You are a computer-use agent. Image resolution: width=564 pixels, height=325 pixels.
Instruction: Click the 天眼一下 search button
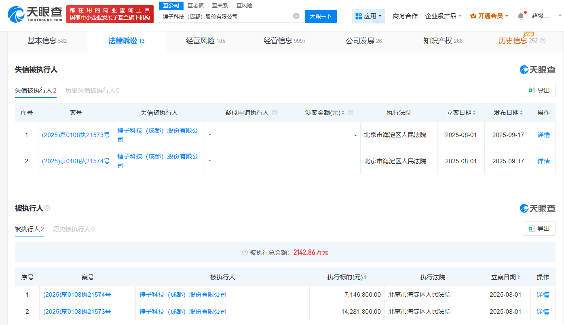point(321,16)
